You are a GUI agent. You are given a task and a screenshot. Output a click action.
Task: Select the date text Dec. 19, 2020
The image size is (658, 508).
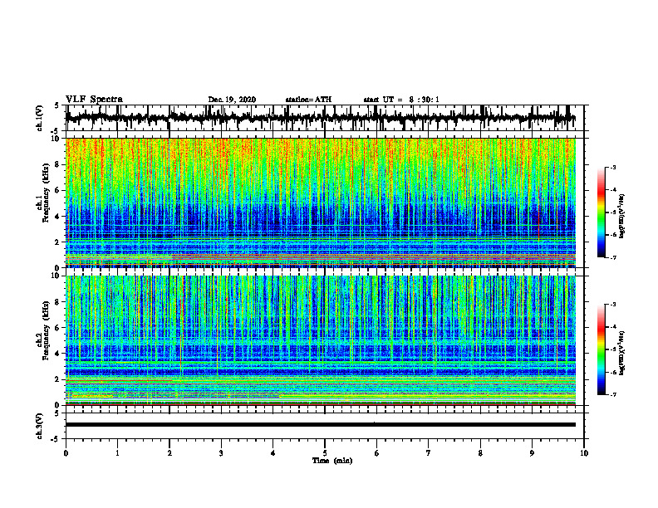click(232, 100)
